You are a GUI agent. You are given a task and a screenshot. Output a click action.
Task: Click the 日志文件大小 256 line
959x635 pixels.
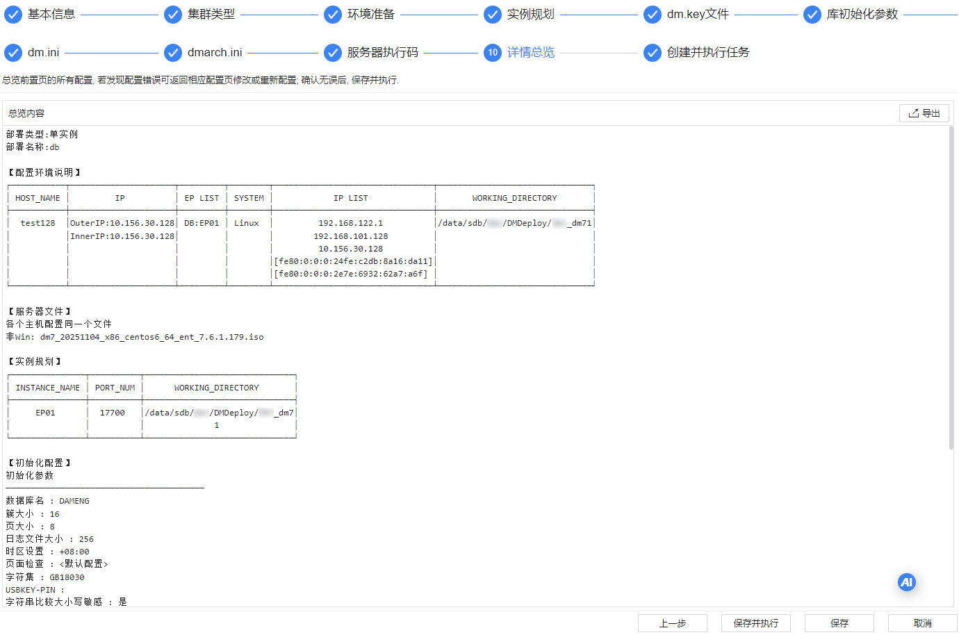(49, 539)
